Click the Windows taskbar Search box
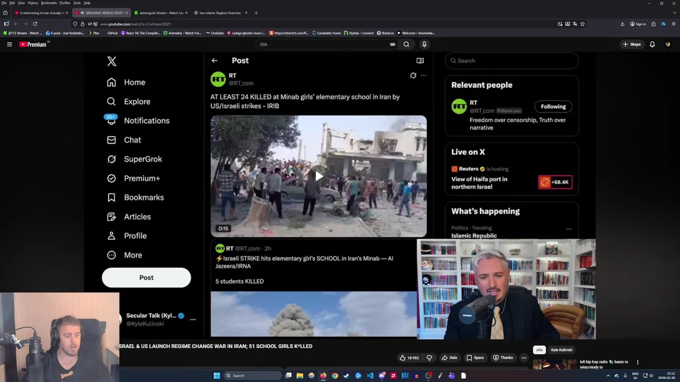Image resolution: width=680 pixels, height=382 pixels. click(x=252, y=376)
